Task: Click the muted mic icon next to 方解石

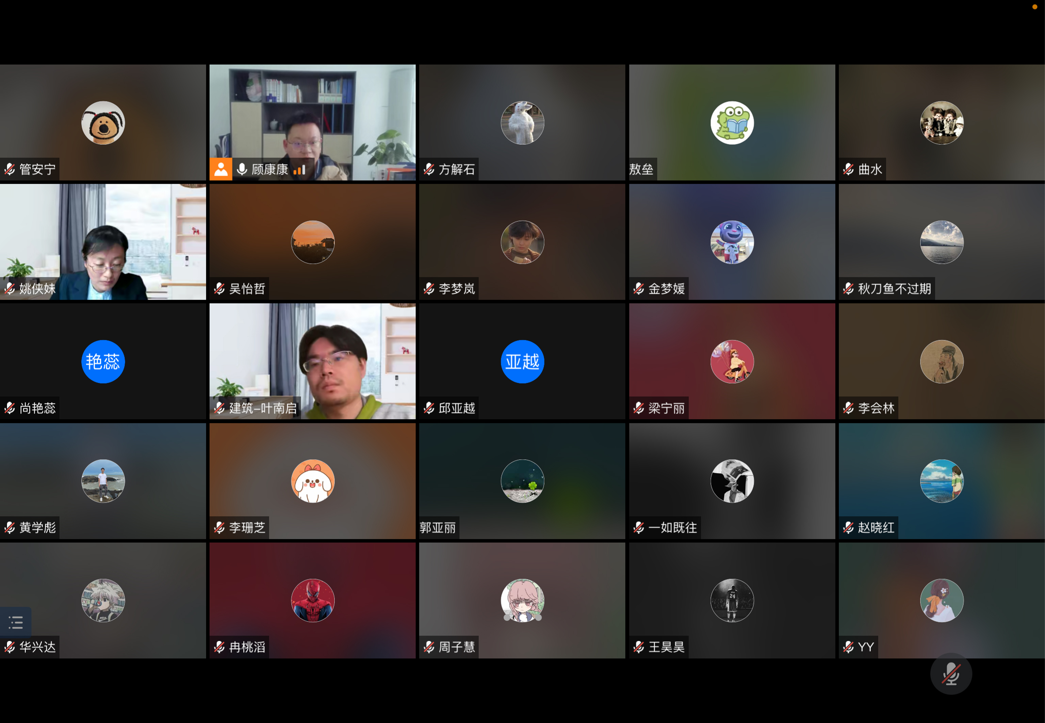Action: tap(429, 169)
